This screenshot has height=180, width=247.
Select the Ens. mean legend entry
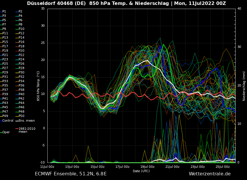(26, 121)
